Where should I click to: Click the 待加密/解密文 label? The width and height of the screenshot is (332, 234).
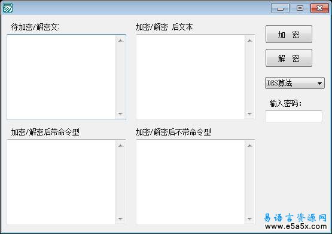point(35,27)
